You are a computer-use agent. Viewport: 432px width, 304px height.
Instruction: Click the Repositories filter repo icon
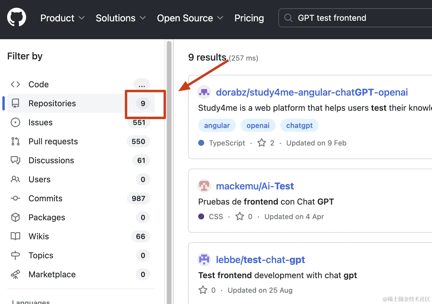click(15, 103)
